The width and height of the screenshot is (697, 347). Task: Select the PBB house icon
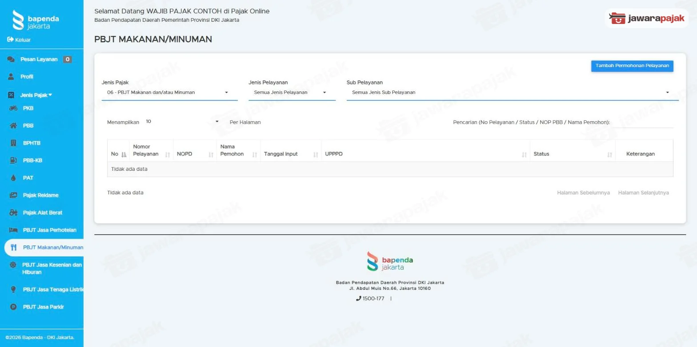tap(13, 126)
